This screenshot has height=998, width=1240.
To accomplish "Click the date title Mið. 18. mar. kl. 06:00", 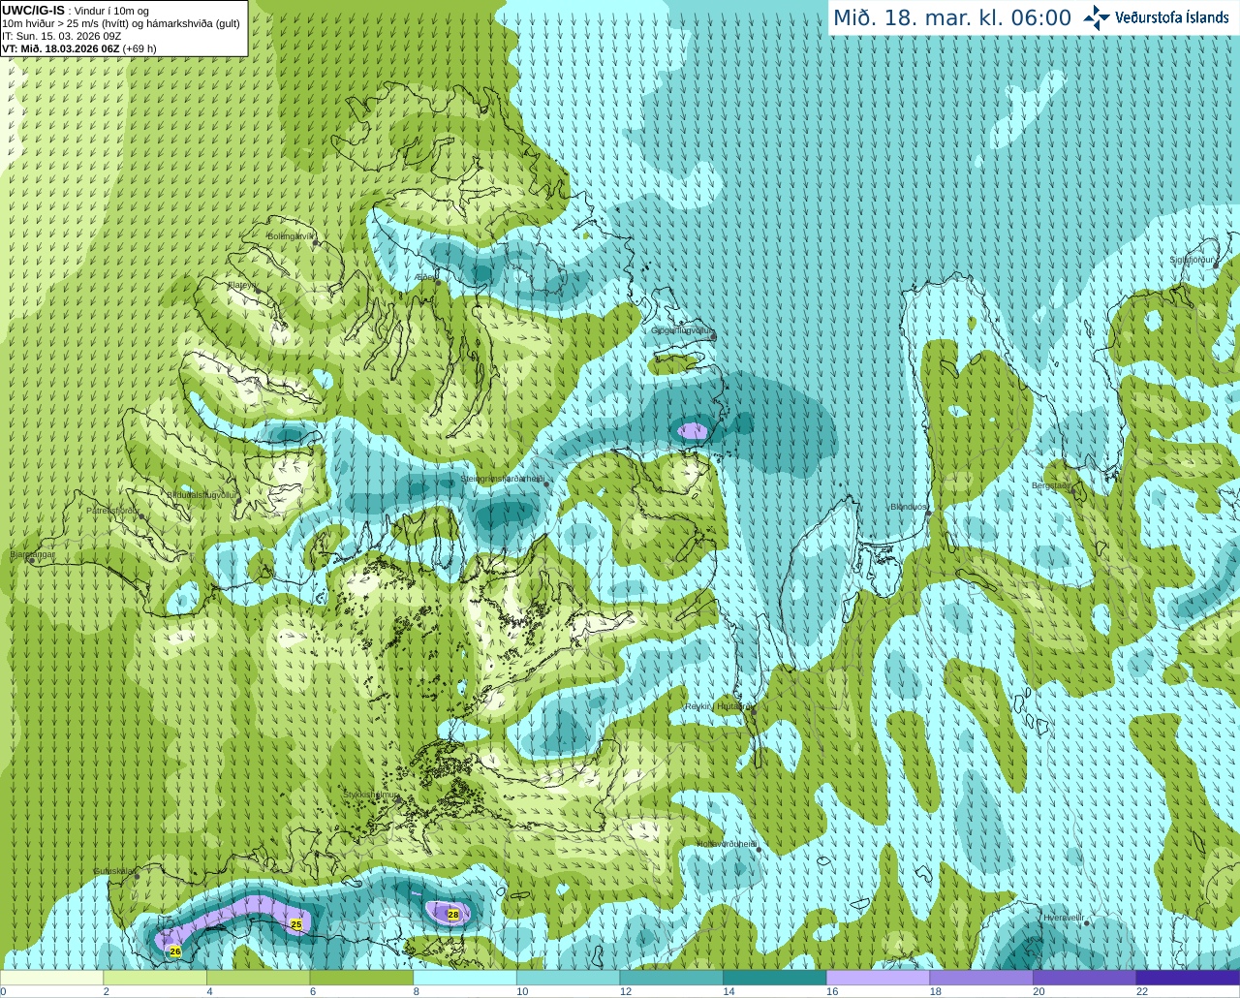I will tap(952, 17).
